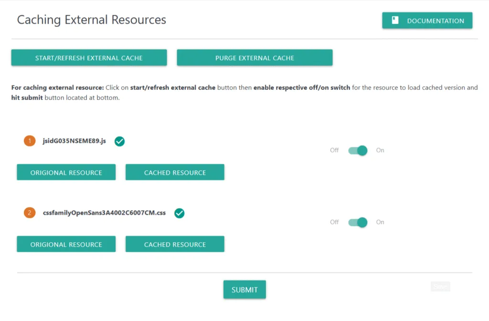Click the book icon in Documentation button
489x321 pixels.
[395, 21]
